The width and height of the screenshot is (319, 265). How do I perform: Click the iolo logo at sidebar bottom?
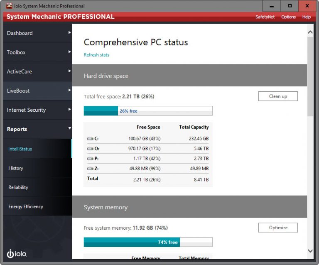coord(17,254)
